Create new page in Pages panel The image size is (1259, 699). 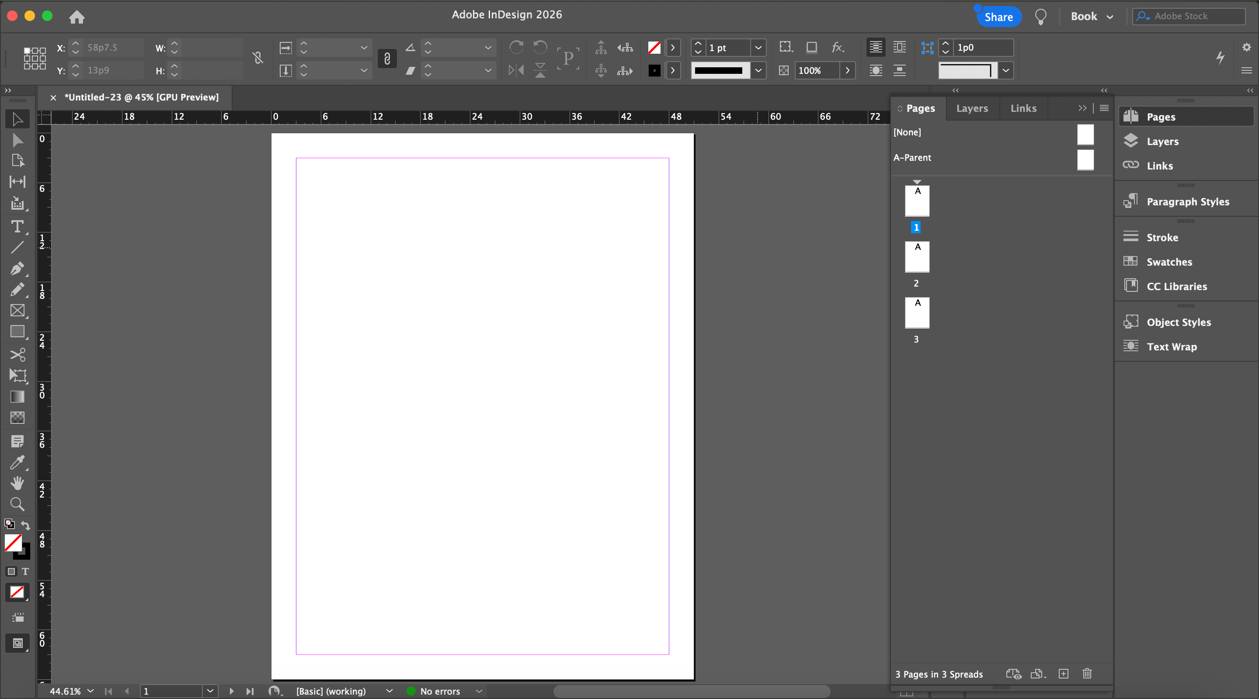(1063, 674)
